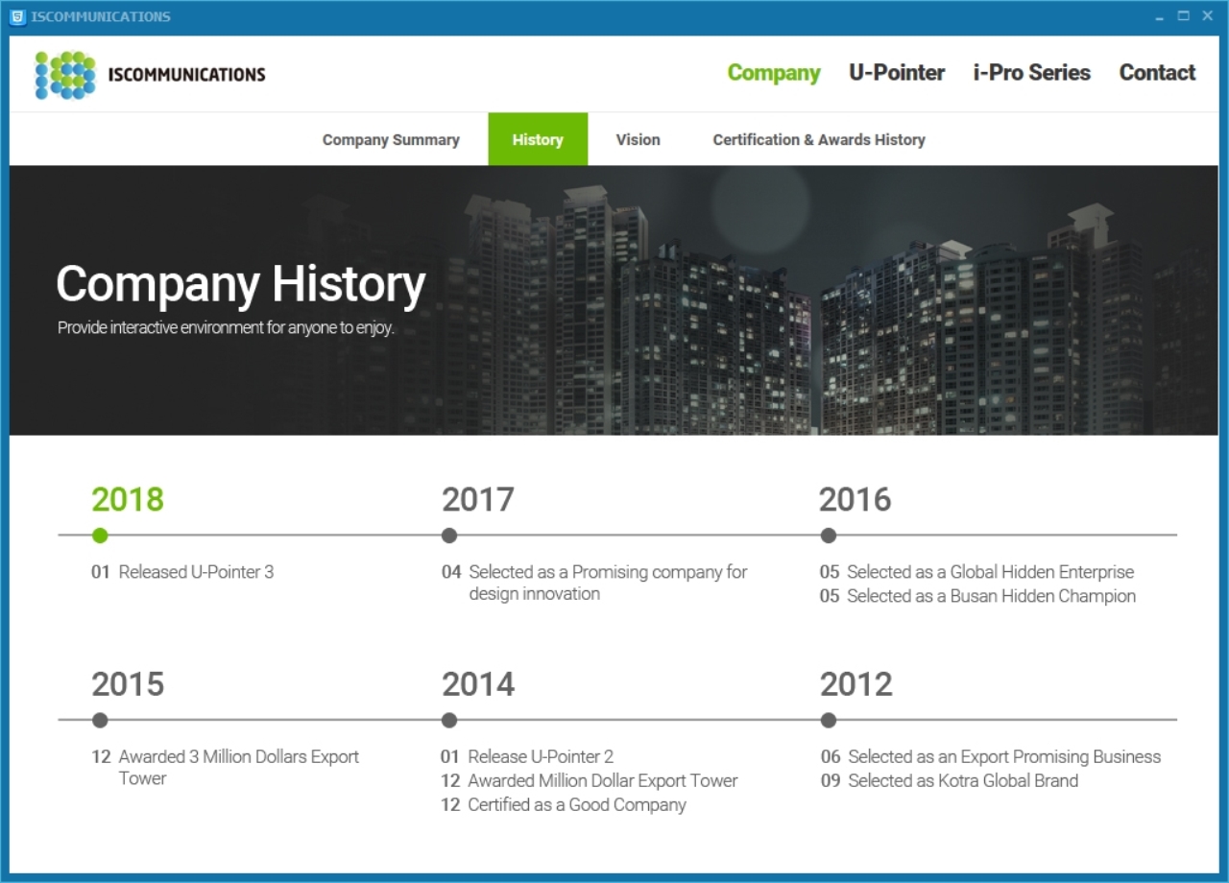This screenshot has width=1229, height=883.
Task: Click the ISCOMMUNICATIONS logo text
Action: [x=187, y=74]
